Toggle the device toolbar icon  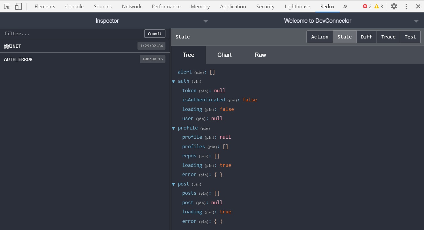18,6
